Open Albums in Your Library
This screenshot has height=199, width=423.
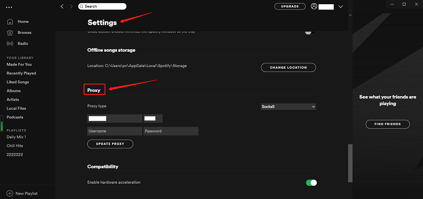coord(14,91)
